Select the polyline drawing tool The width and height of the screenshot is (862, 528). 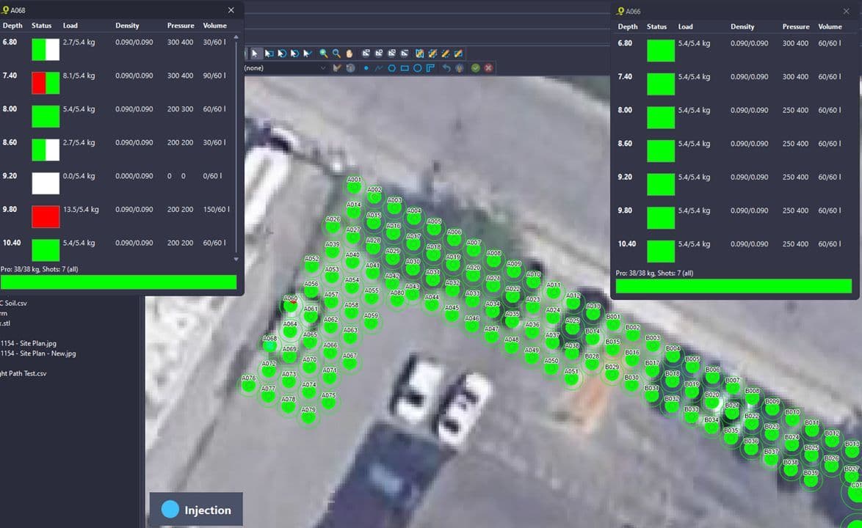[x=378, y=67]
